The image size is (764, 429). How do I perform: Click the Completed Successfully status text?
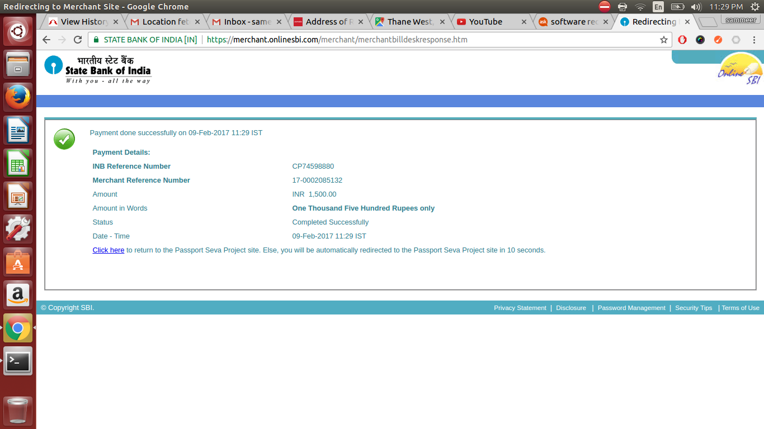click(x=331, y=222)
